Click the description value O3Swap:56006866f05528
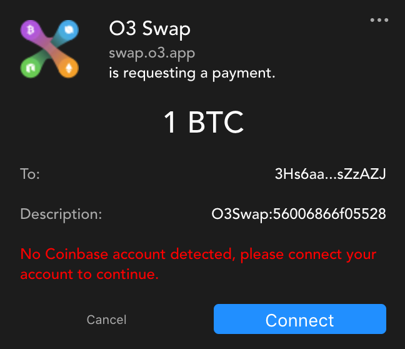 click(299, 215)
